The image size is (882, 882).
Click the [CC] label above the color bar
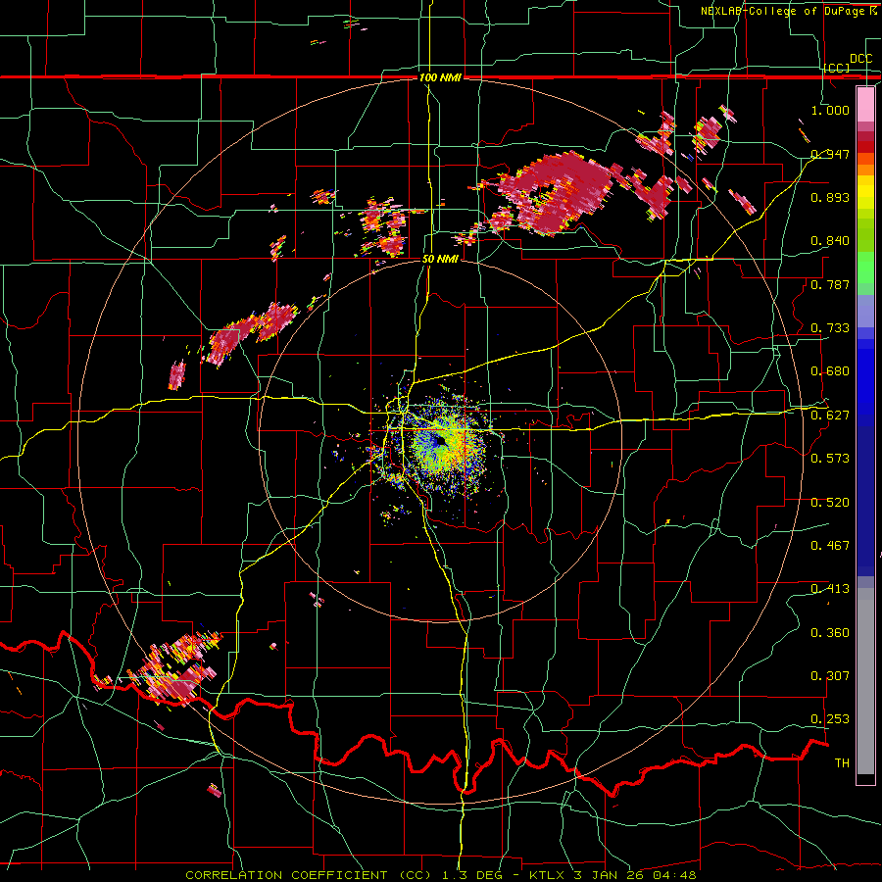click(837, 68)
